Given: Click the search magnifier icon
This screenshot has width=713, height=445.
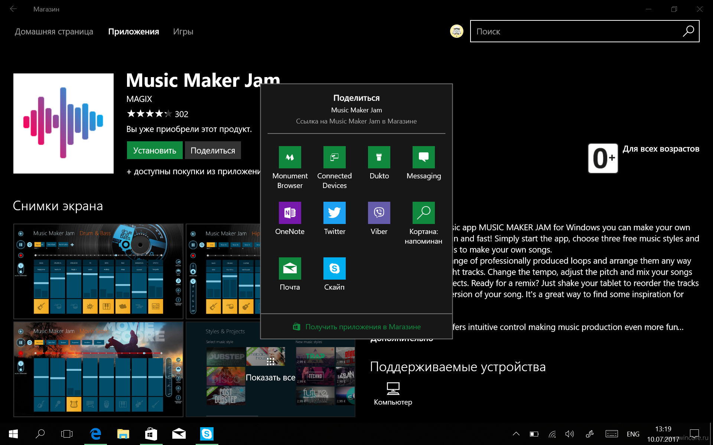Looking at the screenshot, I should click(x=688, y=31).
